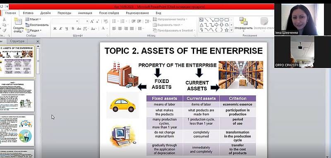Open the Вставка ribbon tab
Screen dimensions: 331x158
coord(28,13)
